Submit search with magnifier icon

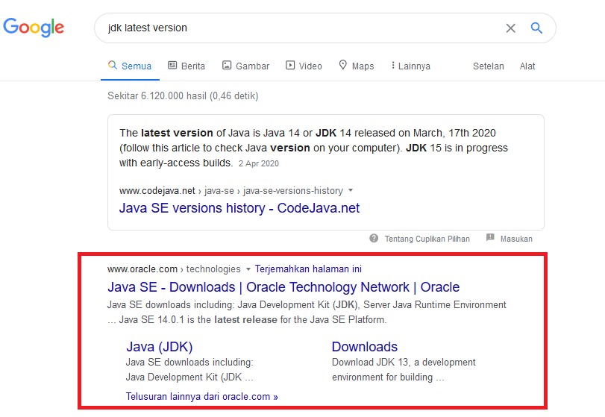pos(536,28)
